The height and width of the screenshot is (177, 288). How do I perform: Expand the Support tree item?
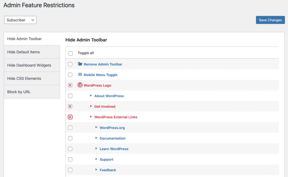tap(97, 159)
